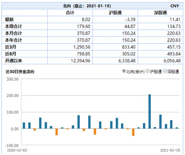Click the value 179.60 in 本周合计 row
This screenshot has width=185, height=155.
click(x=84, y=26)
